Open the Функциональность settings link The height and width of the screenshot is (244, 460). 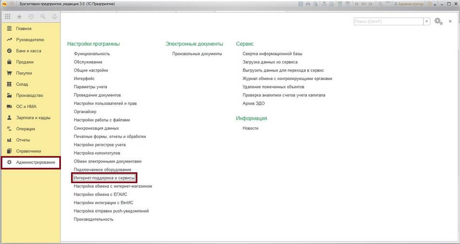pyautogui.click(x=92, y=54)
